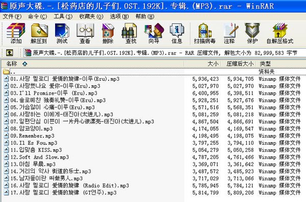Click the 解压到 (Extract To) toolbar icon
Screen dimensions: 306x202
tap(39, 33)
